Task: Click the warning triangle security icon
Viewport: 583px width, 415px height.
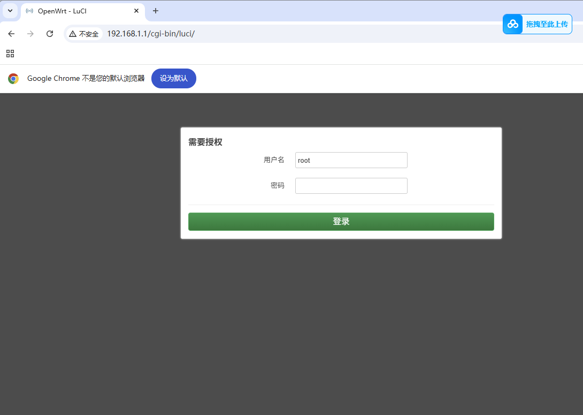Action: [x=73, y=34]
